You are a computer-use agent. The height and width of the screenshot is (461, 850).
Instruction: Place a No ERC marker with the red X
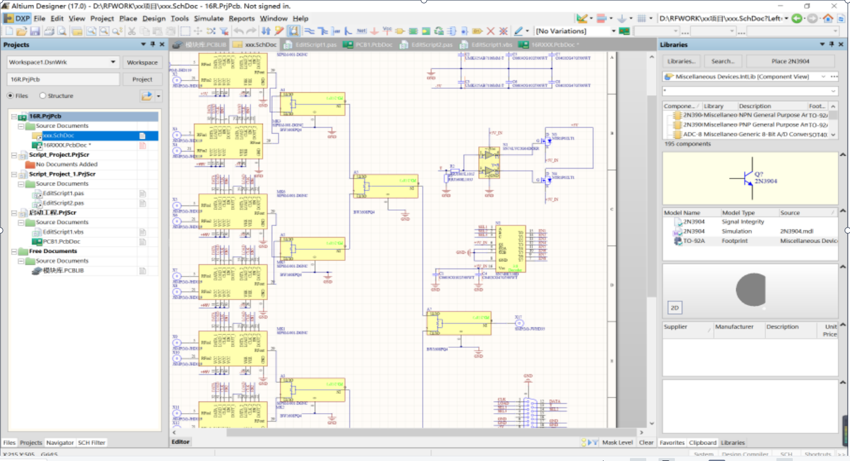(490, 31)
